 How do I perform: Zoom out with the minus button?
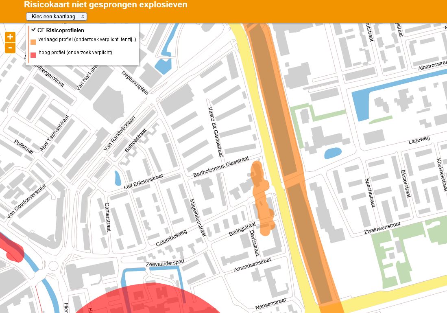pos(10,48)
